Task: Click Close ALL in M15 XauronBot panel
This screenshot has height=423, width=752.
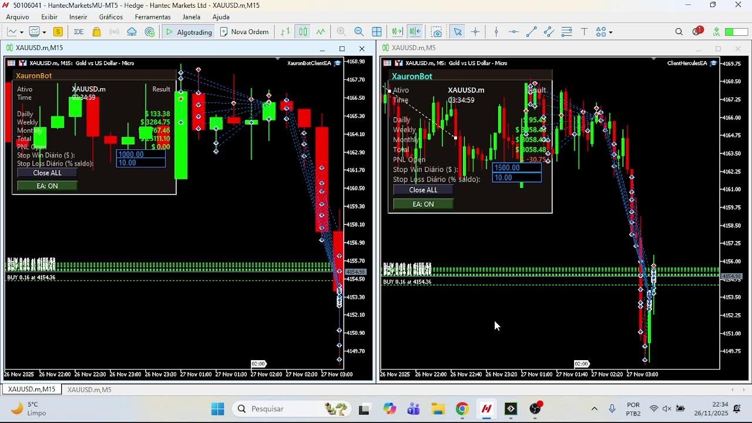Action: [x=47, y=173]
